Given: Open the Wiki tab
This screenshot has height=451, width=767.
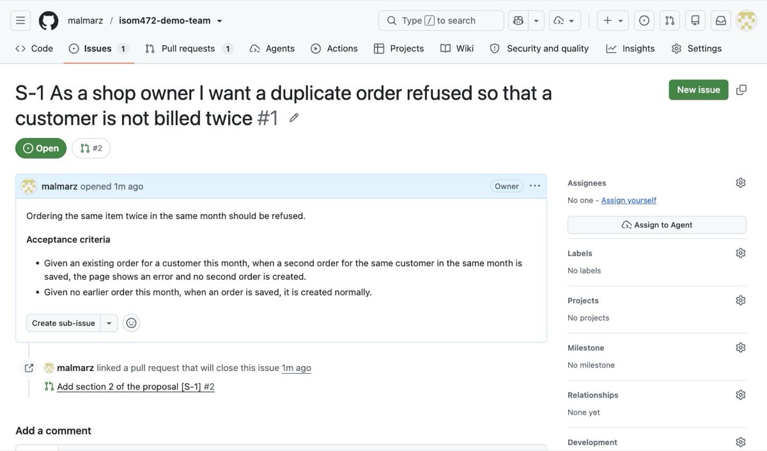Looking at the screenshot, I should point(457,49).
